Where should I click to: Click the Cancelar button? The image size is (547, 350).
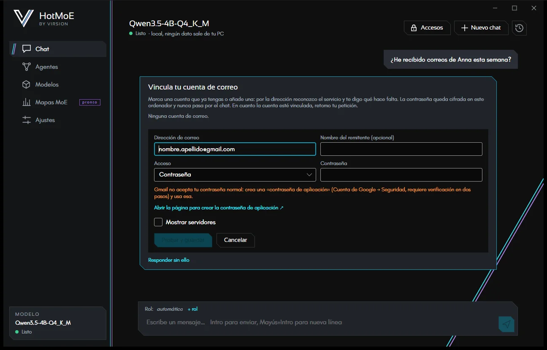[x=236, y=240]
